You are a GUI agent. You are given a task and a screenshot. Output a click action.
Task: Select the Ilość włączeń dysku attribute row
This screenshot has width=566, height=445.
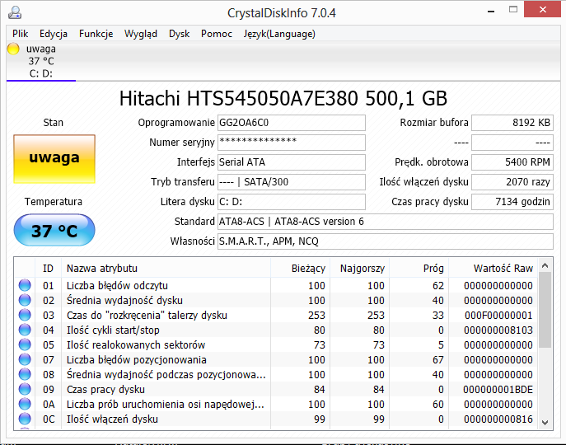(x=276, y=419)
